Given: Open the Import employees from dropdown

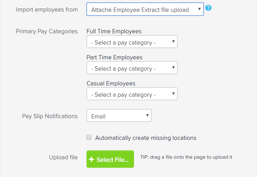Looking at the screenshot, I should click(x=145, y=9).
